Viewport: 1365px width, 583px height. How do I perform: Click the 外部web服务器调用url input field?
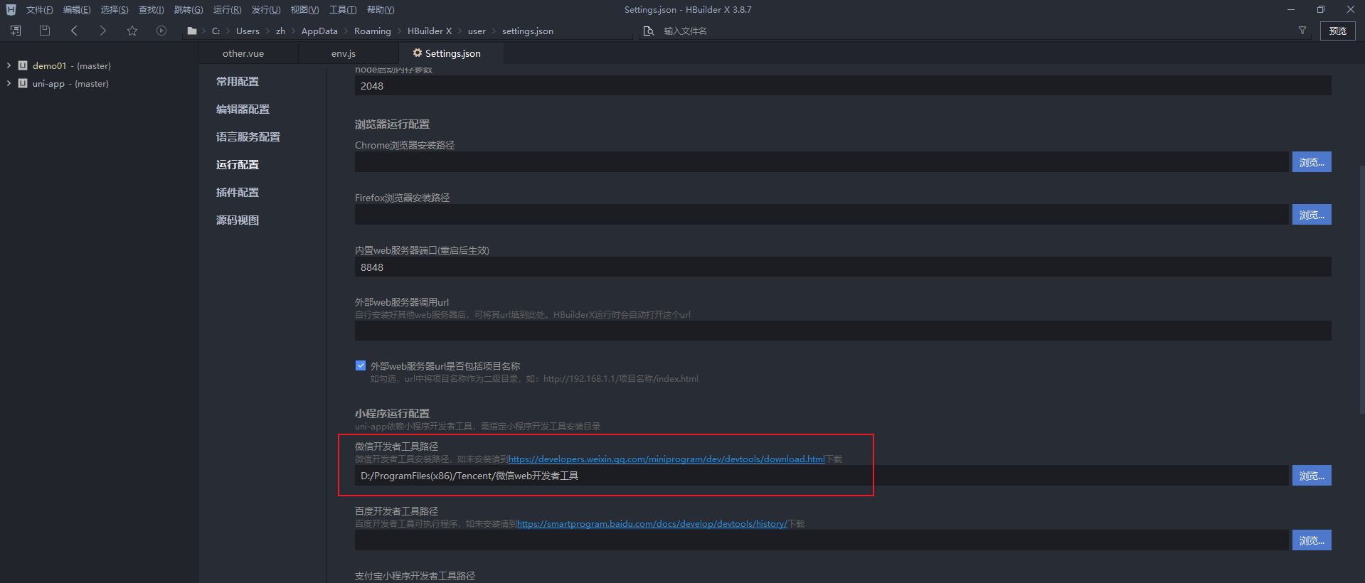(843, 331)
